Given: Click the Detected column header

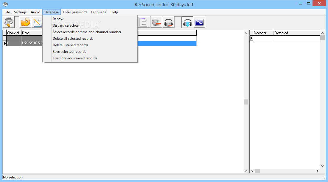Looking at the screenshot, I should (297, 33).
